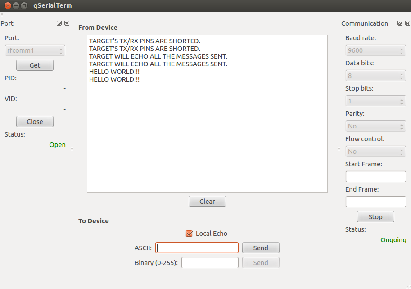Open the Parity dropdown

pos(375,126)
